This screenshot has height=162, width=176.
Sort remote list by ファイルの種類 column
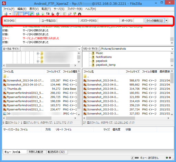tap(149, 72)
